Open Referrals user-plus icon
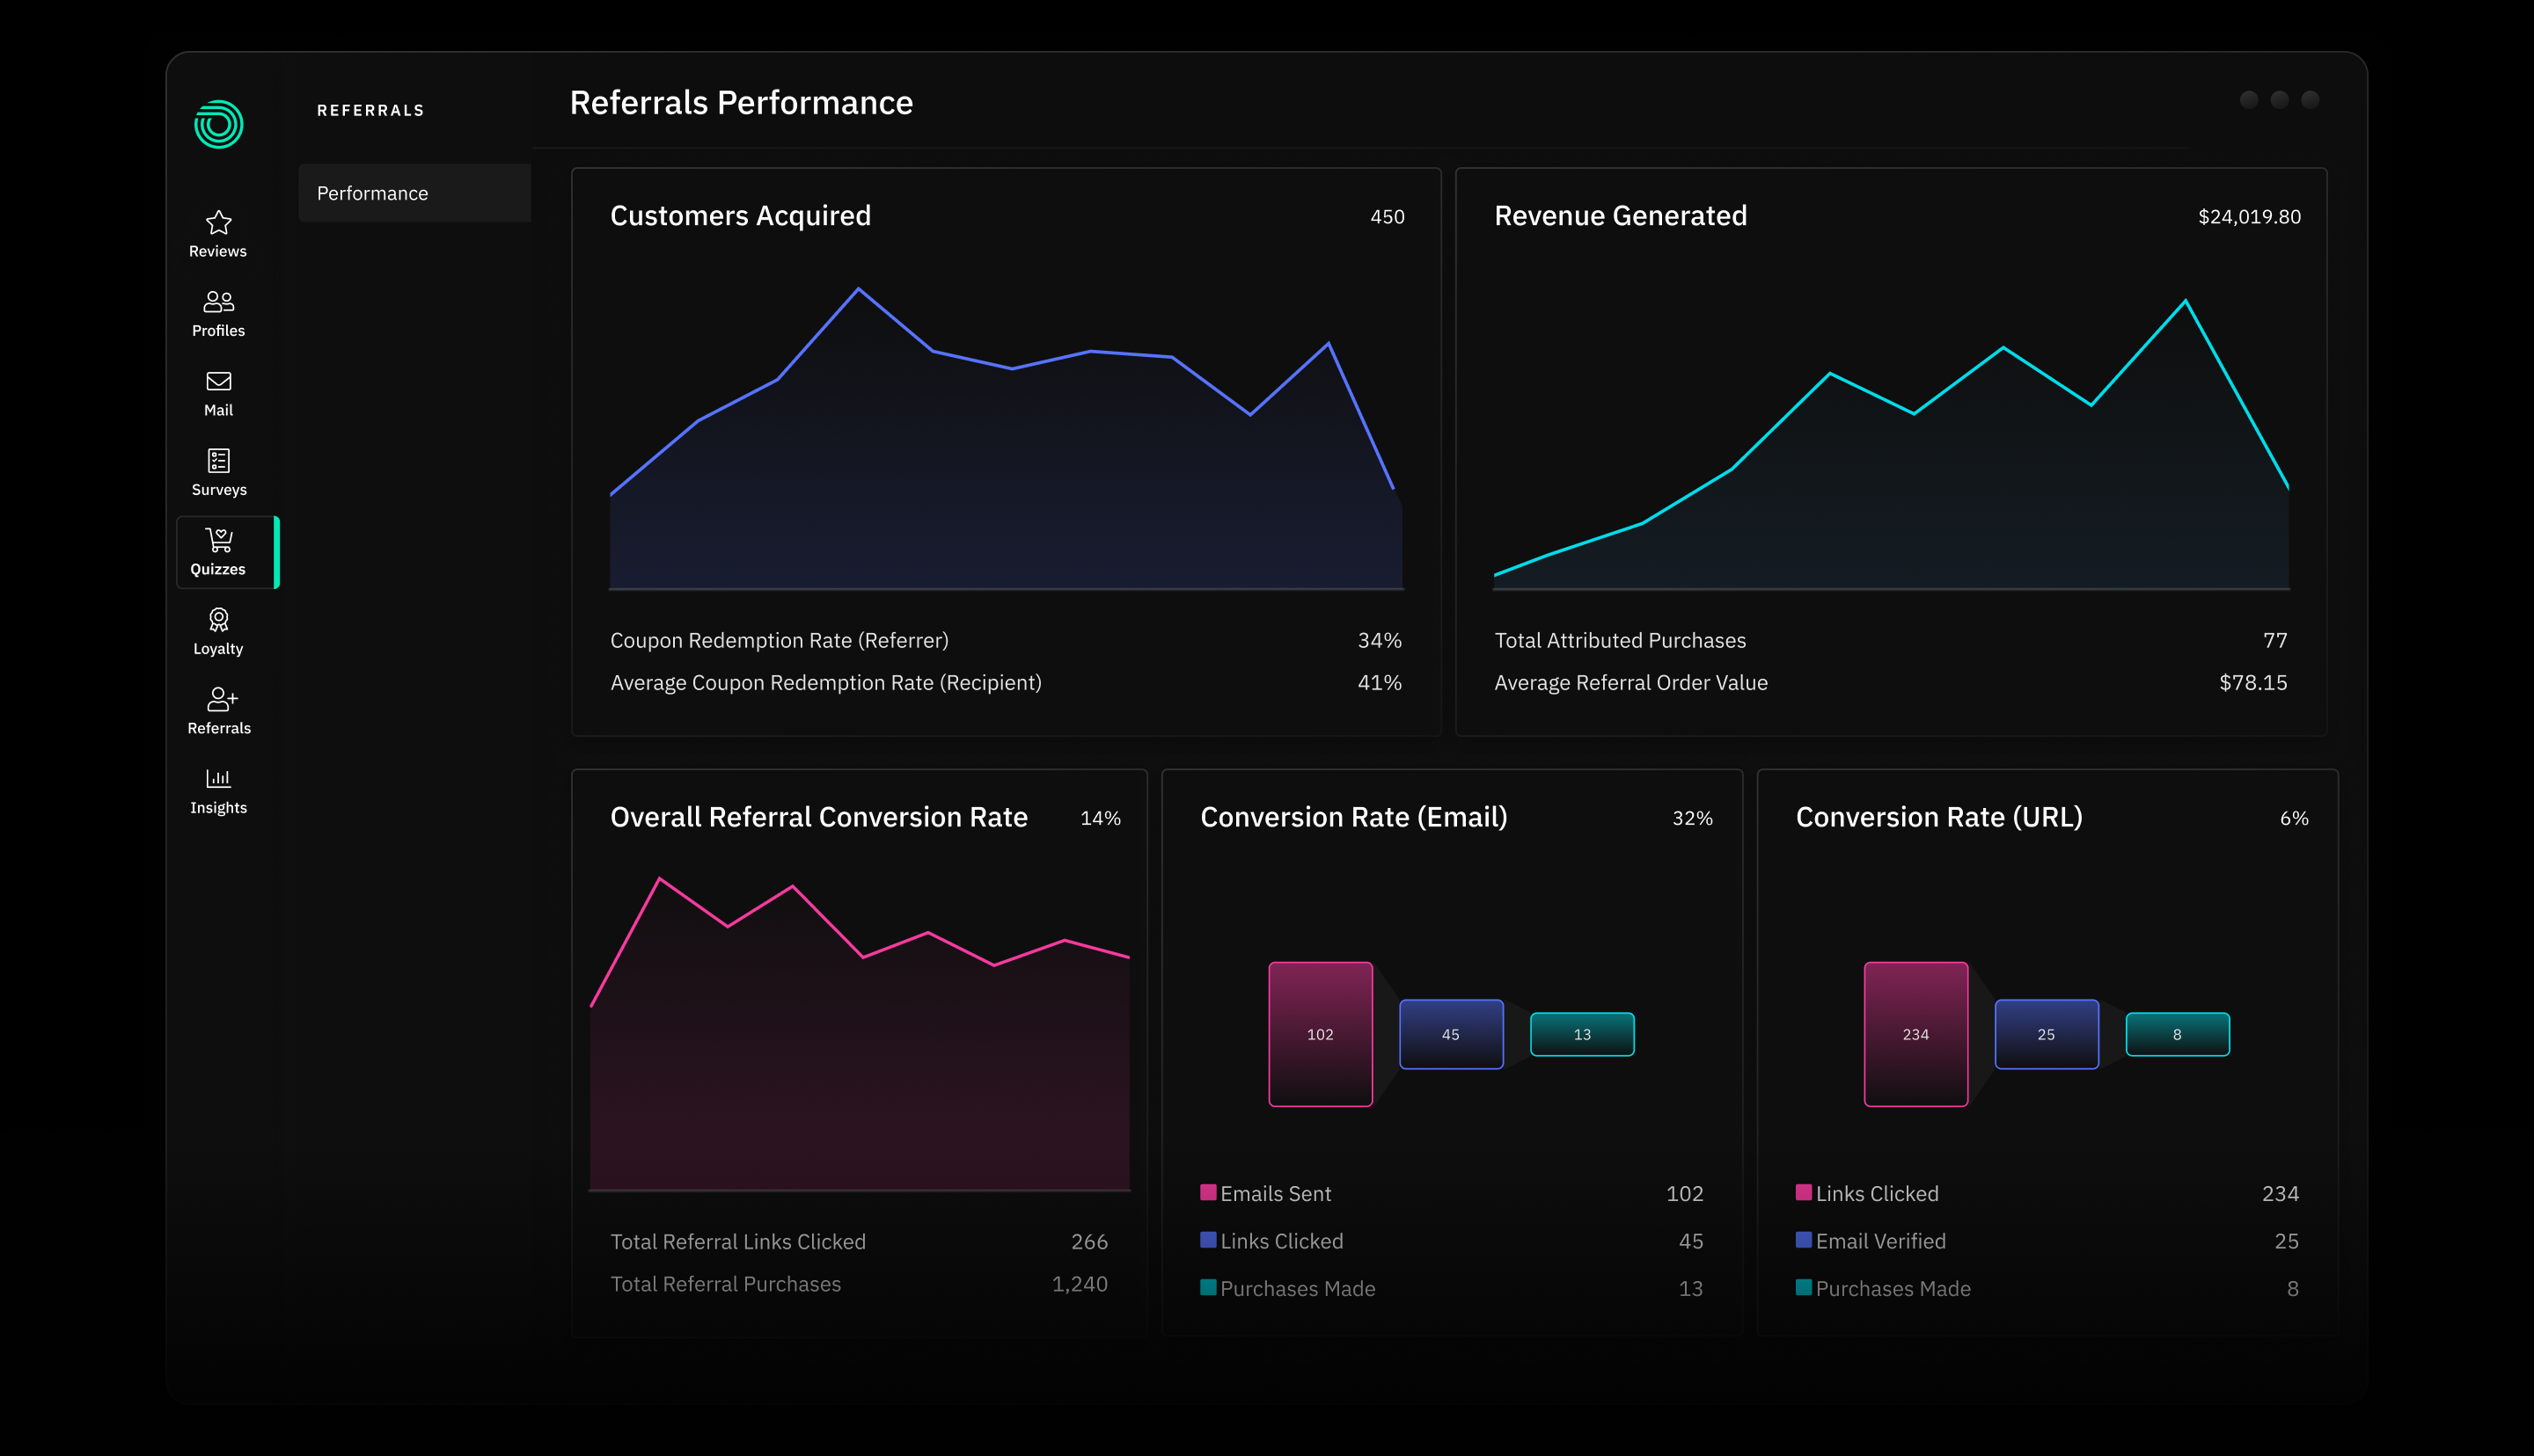This screenshot has width=2534, height=1456. 221,698
